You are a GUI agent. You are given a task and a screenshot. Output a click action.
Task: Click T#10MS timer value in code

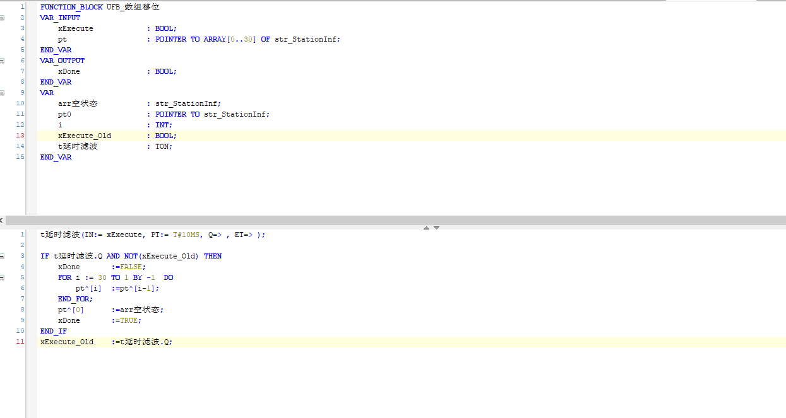[x=188, y=235]
